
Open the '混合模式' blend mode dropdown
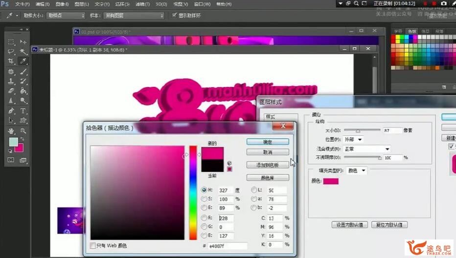click(366, 149)
